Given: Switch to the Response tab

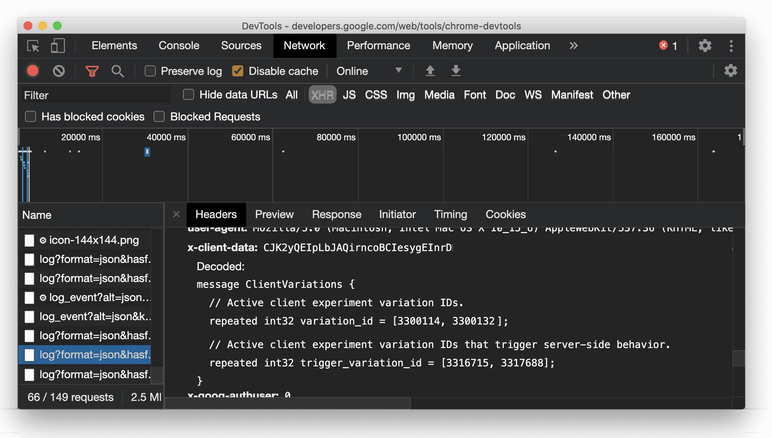Looking at the screenshot, I should coord(336,214).
